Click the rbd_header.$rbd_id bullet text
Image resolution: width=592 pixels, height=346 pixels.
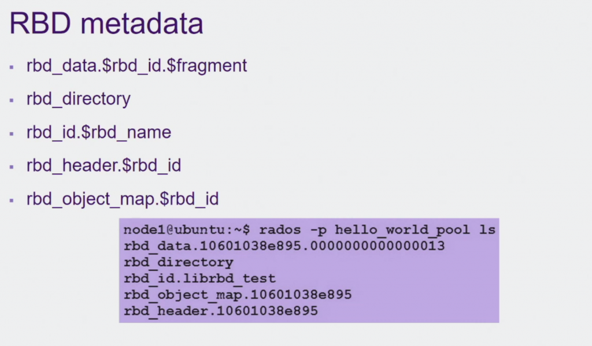pos(104,166)
